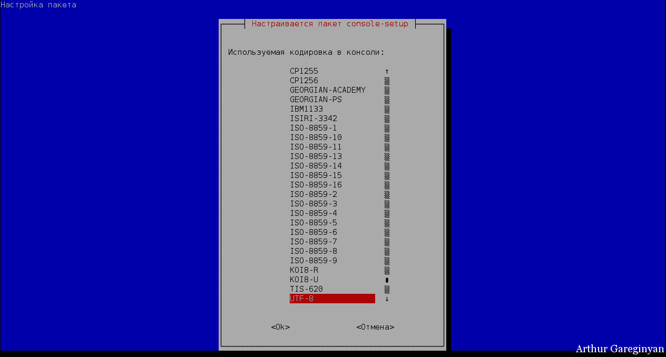Choose the CP1255 list entry
666x357 pixels.
[x=304, y=71]
